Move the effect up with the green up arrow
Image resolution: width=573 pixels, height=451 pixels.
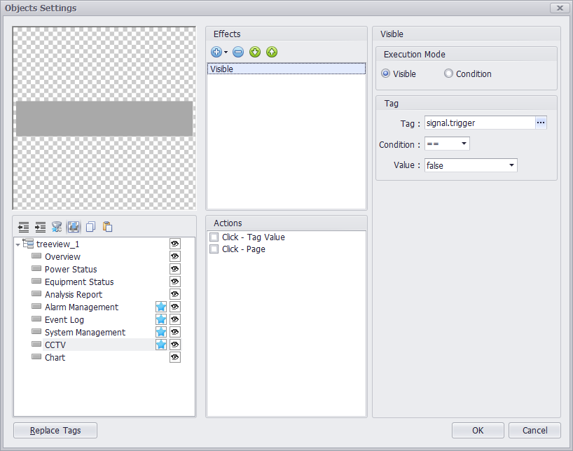pyautogui.click(x=272, y=53)
